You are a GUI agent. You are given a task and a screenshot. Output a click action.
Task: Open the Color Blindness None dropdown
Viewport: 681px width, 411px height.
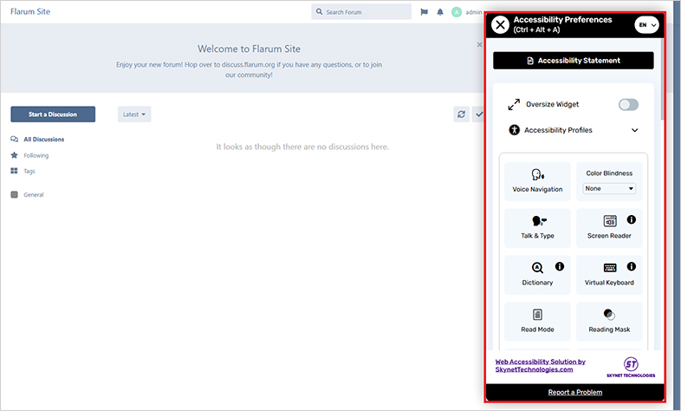coord(609,188)
